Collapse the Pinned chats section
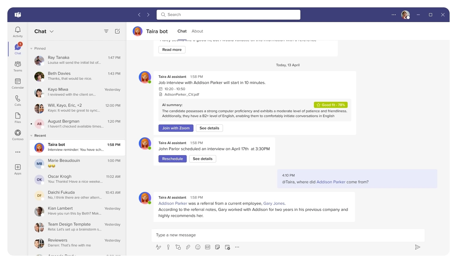Viewport: 457px width, 263px height. tap(31, 49)
